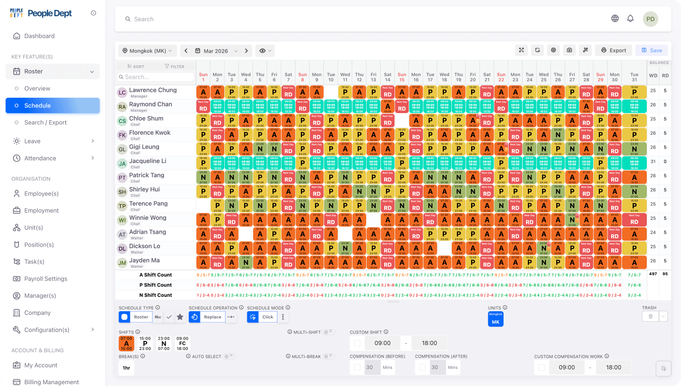Click the camera snapshot icon
681x386 pixels.
click(x=570, y=50)
